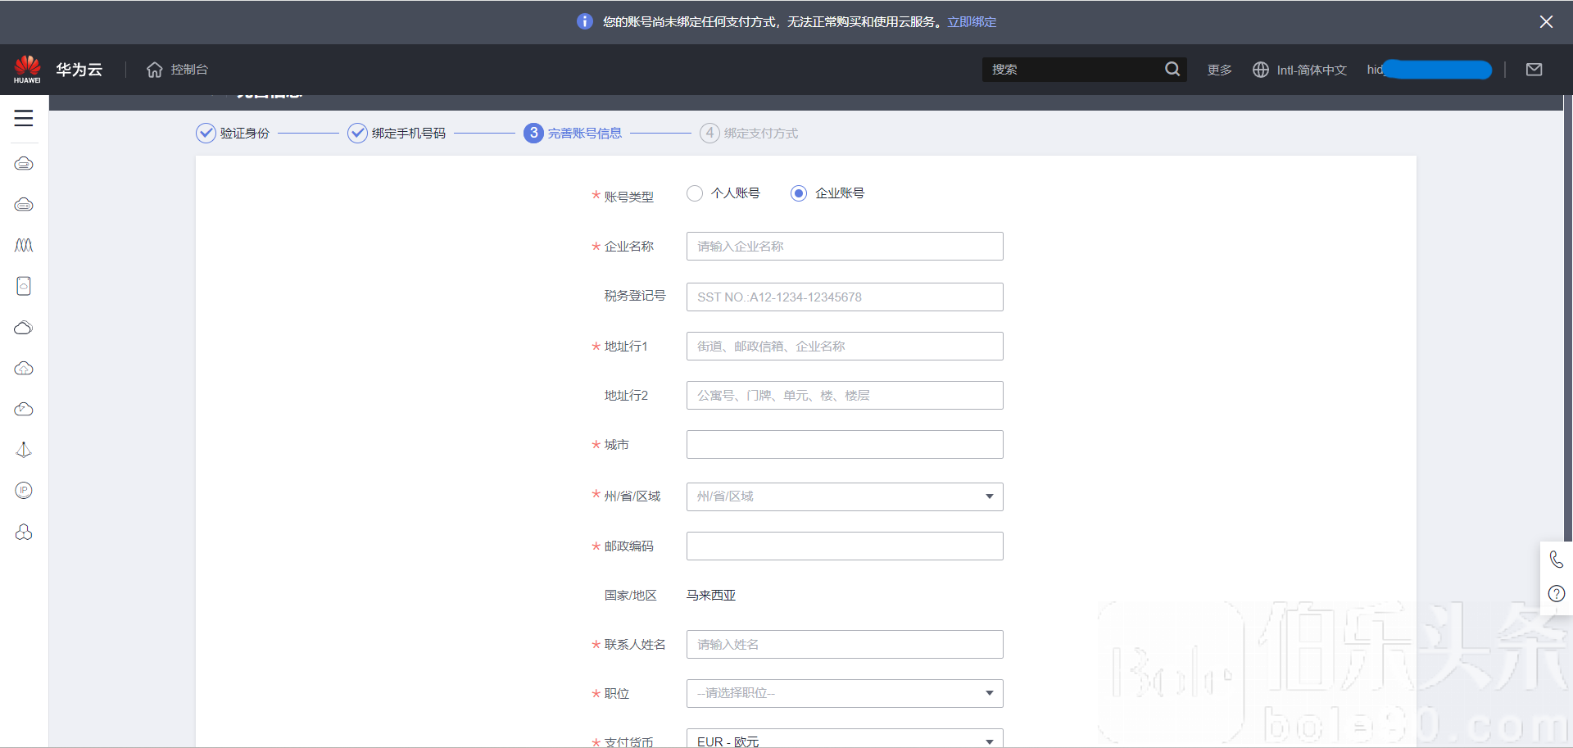The width and height of the screenshot is (1573, 748).
Task: Click the 邮政编码 input field
Action: 844,546
